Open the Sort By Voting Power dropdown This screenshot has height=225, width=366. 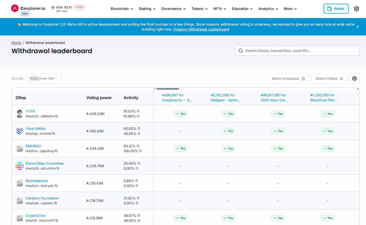coord(44,79)
